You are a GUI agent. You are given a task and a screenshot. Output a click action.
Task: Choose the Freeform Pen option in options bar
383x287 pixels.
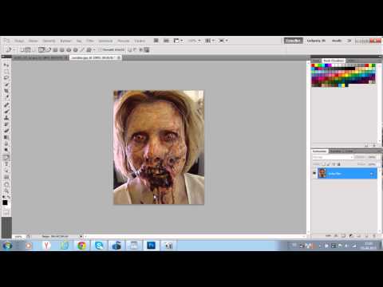point(49,49)
